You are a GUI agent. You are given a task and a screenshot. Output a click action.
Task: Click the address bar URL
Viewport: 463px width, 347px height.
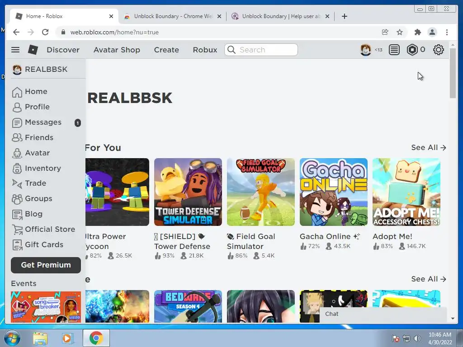click(x=114, y=32)
